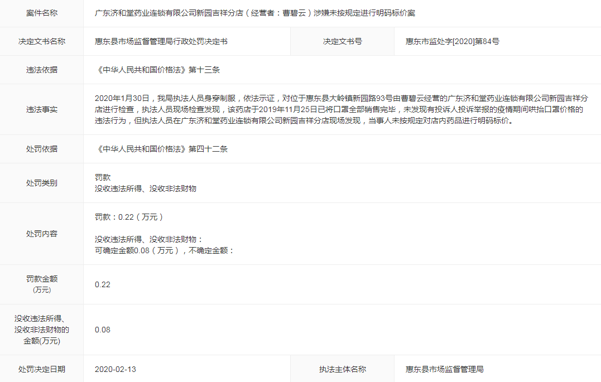The image size is (601, 382).
Task: Click the "处罚决定日期" label
Action: coord(42,369)
